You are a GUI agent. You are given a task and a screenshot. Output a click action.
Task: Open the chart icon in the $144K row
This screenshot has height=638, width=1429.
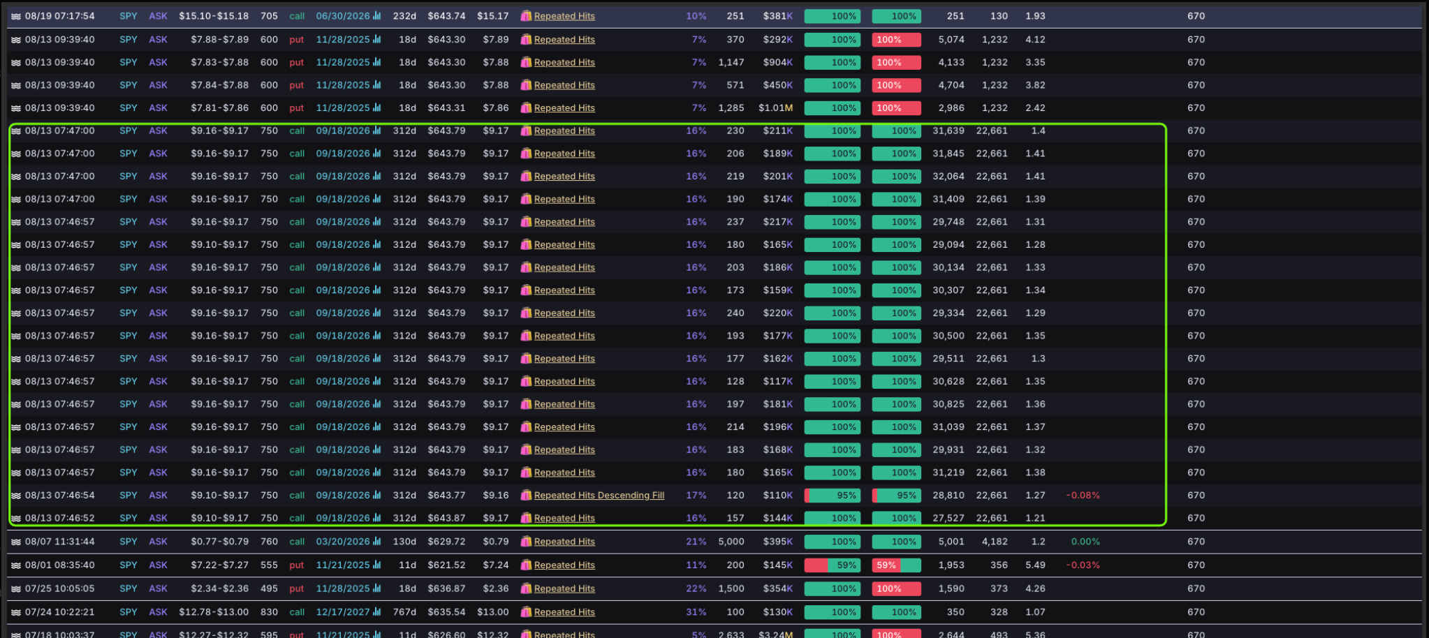tap(377, 518)
